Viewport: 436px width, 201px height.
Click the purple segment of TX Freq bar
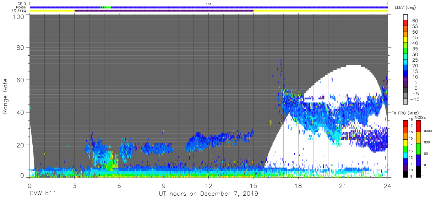tap(164, 11)
